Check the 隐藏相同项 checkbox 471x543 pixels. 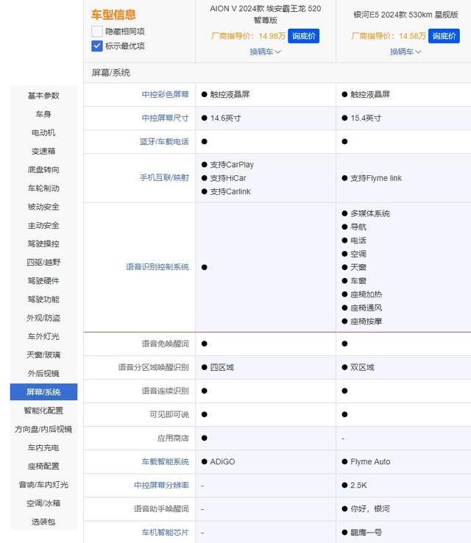pyautogui.click(x=97, y=32)
